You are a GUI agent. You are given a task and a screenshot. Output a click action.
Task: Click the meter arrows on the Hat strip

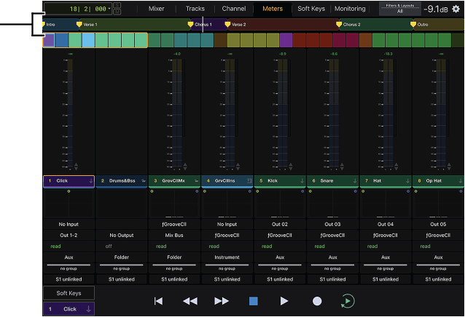(396, 166)
